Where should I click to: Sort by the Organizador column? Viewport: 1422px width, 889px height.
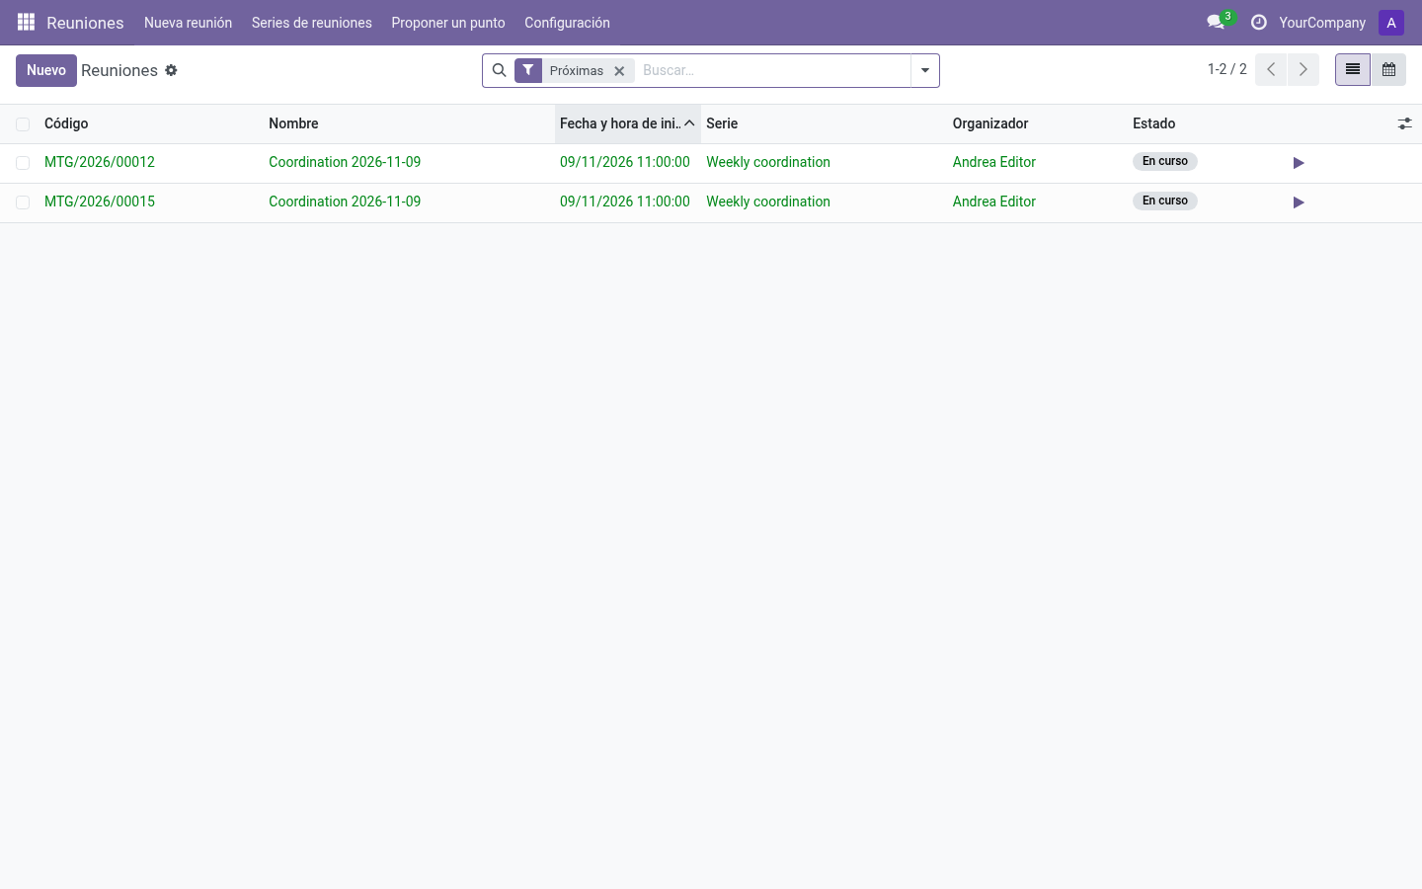1038,123
